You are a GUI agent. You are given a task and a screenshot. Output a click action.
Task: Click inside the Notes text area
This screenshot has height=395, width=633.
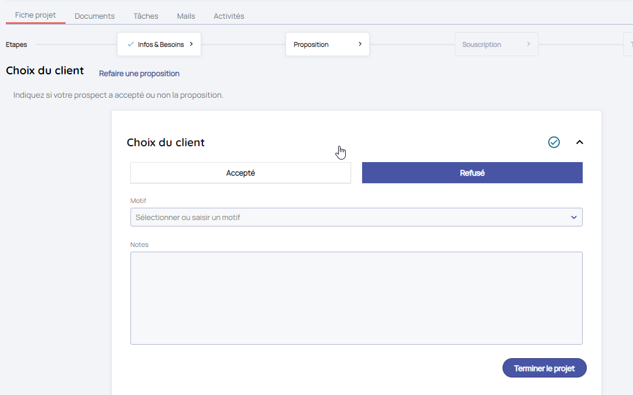(356, 298)
